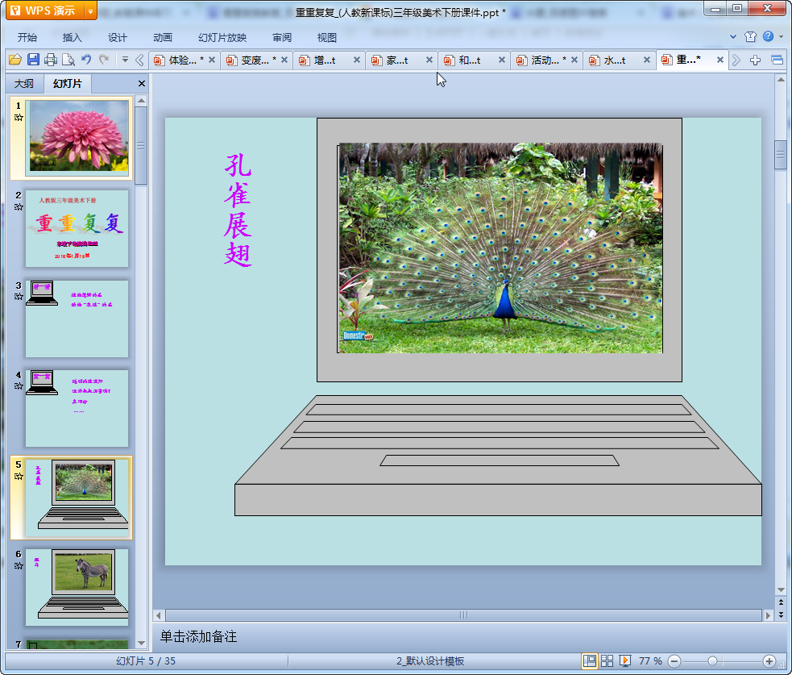Open the 幻灯片放映 menu tab

[222, 37]
